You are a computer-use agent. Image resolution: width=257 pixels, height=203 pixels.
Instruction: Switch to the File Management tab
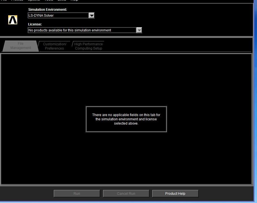point(21,46)
